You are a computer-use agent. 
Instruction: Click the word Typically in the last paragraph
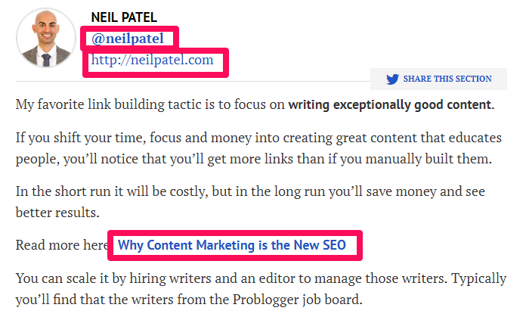point(478,278)
